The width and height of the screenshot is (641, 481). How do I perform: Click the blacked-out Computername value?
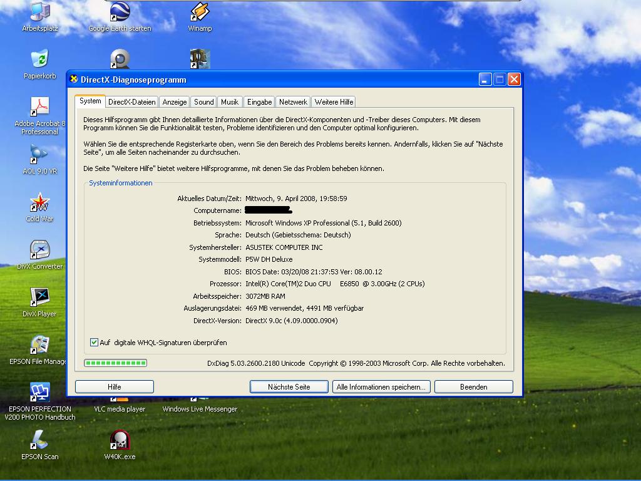click(x=268, y=210)
